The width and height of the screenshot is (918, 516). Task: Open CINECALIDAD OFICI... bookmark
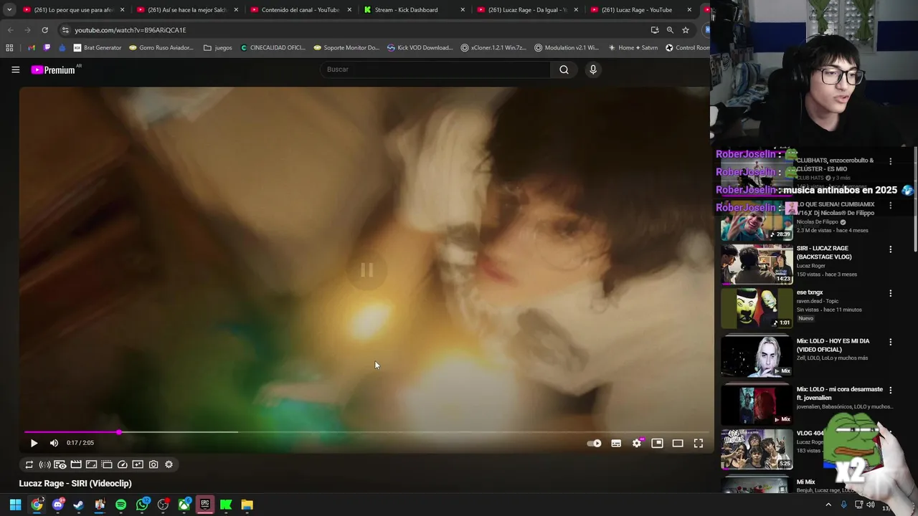(273, 48)
